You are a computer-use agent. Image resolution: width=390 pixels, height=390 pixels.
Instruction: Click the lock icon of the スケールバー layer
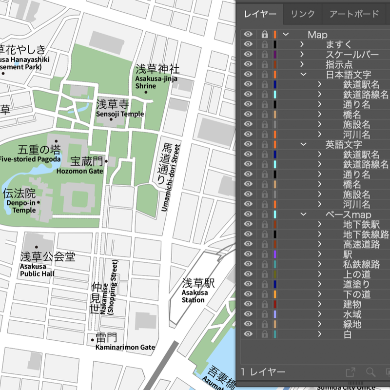coord(265,54)
